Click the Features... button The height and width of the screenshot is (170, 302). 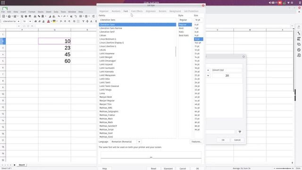pos(196,142)
